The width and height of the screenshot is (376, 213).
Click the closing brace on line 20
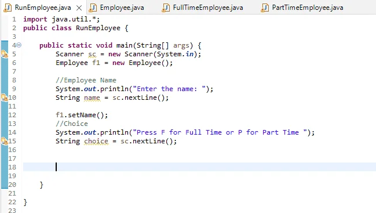click(42, 185)
